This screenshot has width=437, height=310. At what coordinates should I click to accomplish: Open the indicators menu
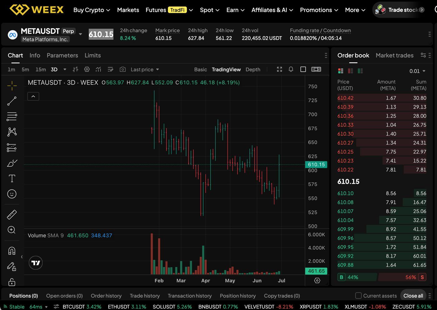pos(99,69)
